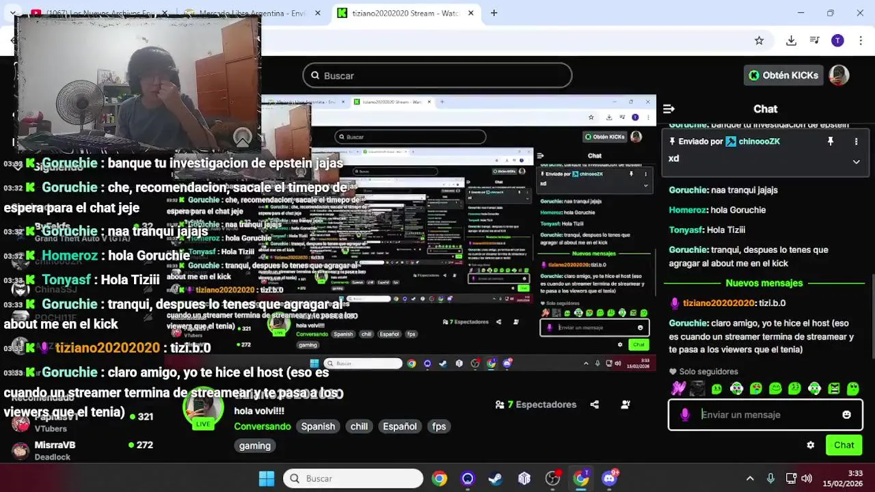Show hidden system tray icons
The image size is (875, 492).
click(750, 478)
